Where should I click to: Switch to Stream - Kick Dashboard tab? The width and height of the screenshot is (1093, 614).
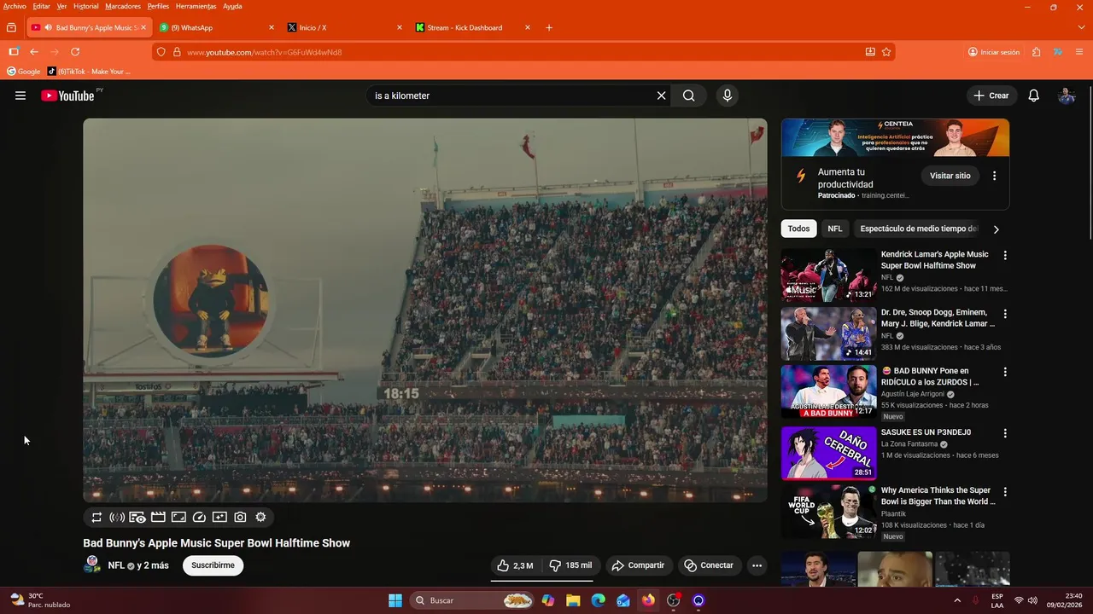tap(473, 27)
